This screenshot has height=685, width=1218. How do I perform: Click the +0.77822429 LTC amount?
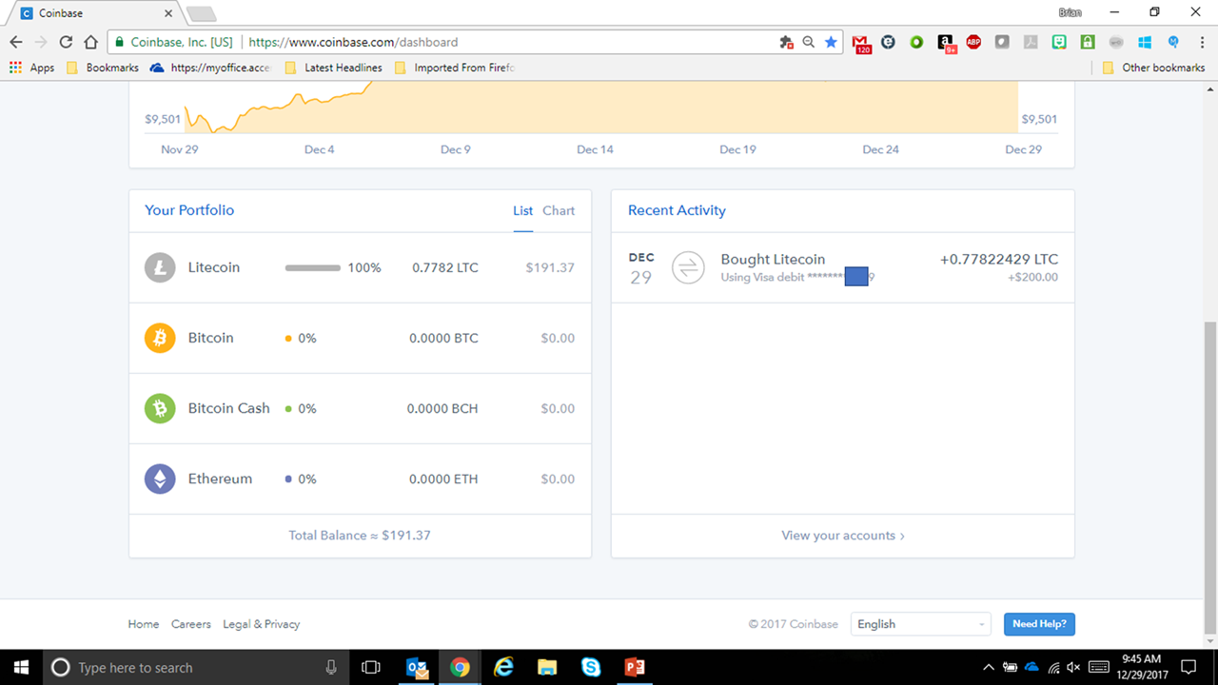click(x=998, y=259)
